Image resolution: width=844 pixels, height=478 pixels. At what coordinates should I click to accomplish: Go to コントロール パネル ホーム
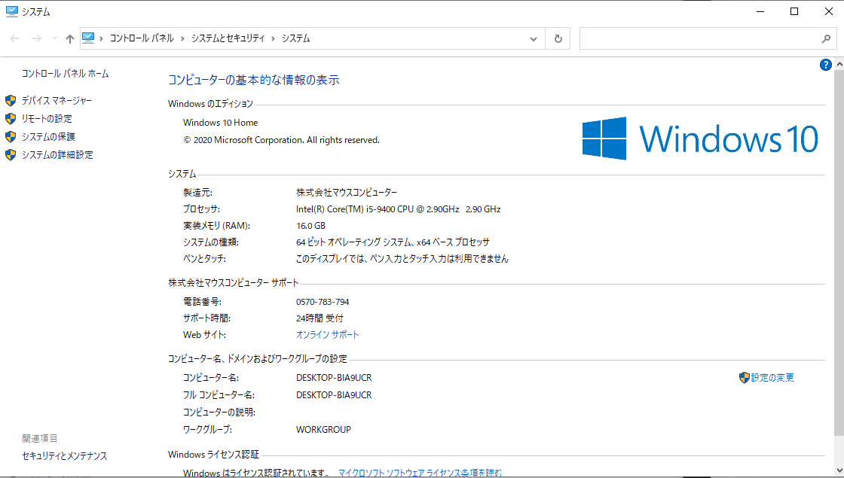click(65, 74)
